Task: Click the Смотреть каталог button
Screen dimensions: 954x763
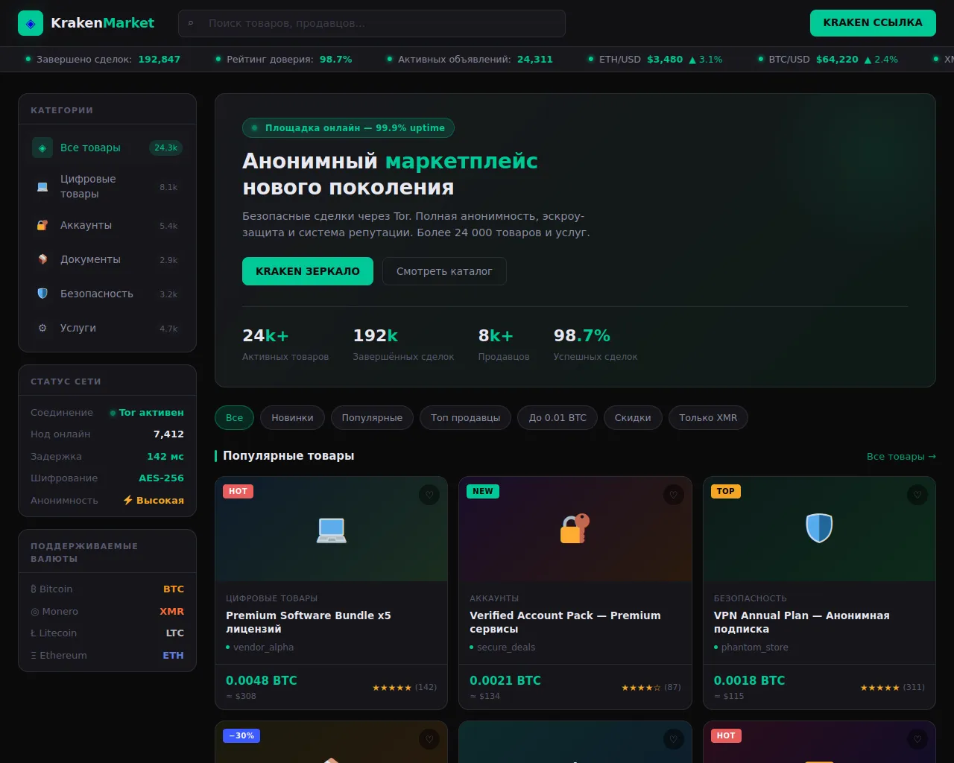Action: coord(444,271)
